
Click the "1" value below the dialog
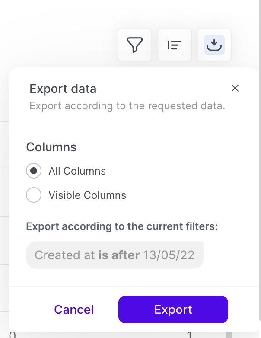point(189,335)
